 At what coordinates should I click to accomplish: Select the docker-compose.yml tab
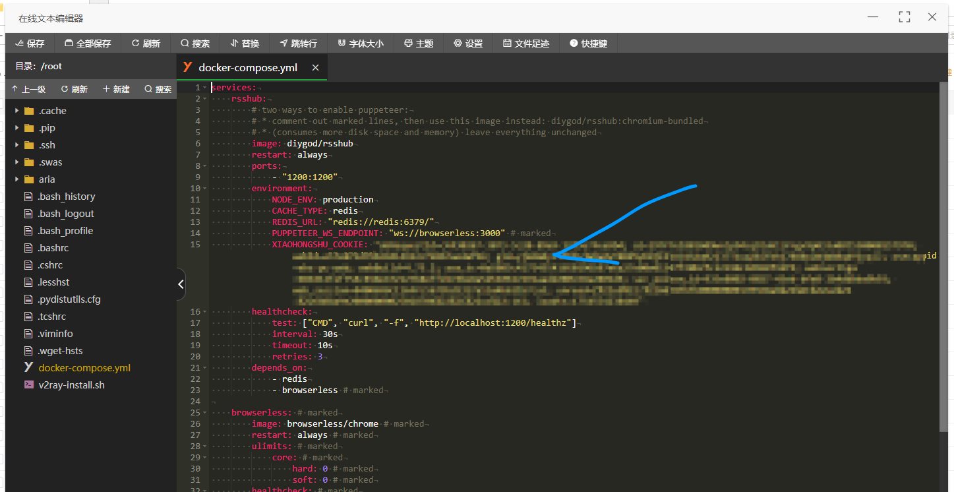[247, 67]
